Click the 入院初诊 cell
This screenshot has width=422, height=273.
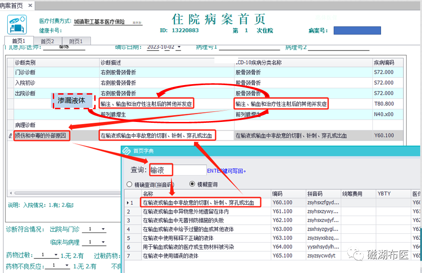coord(56,83)
